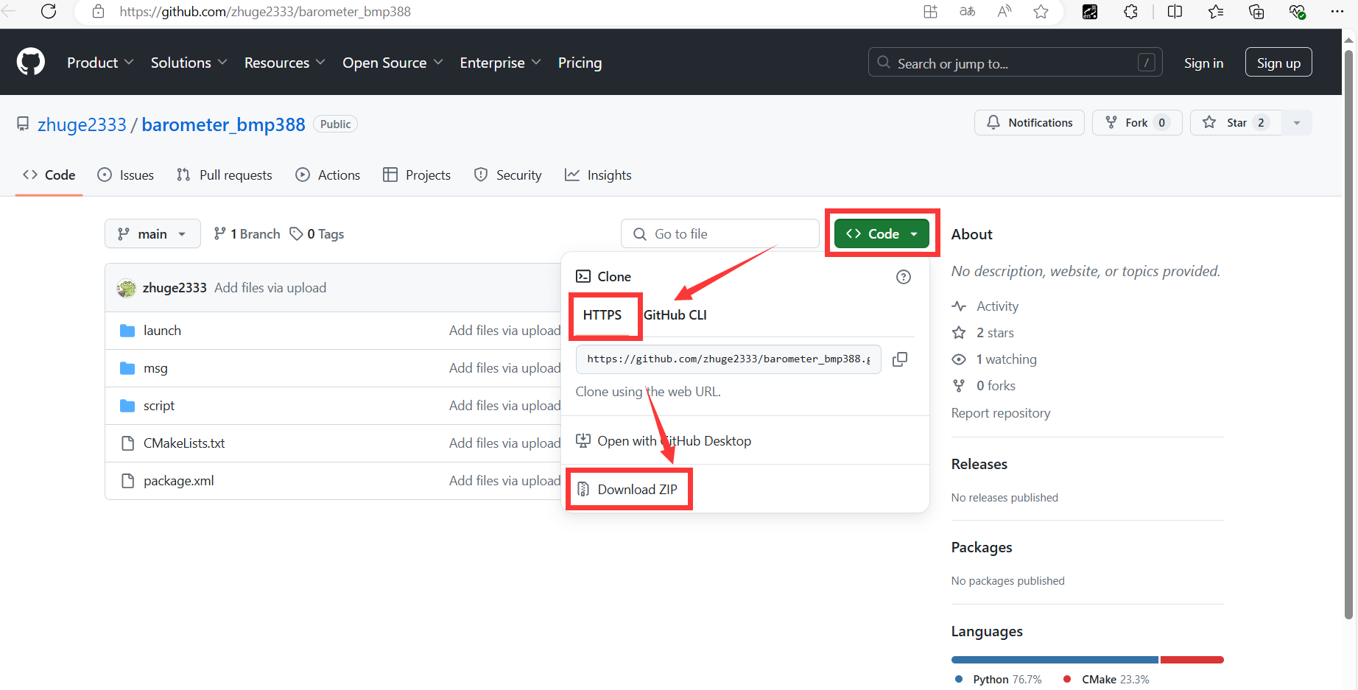The height and width of the screenshot is (690, 1358).
Task: Open the Security tab
Action: [x=508, y=175]
